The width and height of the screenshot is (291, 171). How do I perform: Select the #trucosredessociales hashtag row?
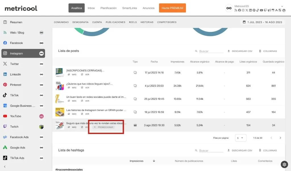(x=69, y=169)
